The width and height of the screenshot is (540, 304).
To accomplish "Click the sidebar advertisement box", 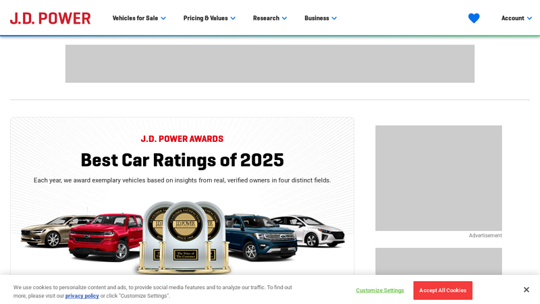I will tap(439, 178).
